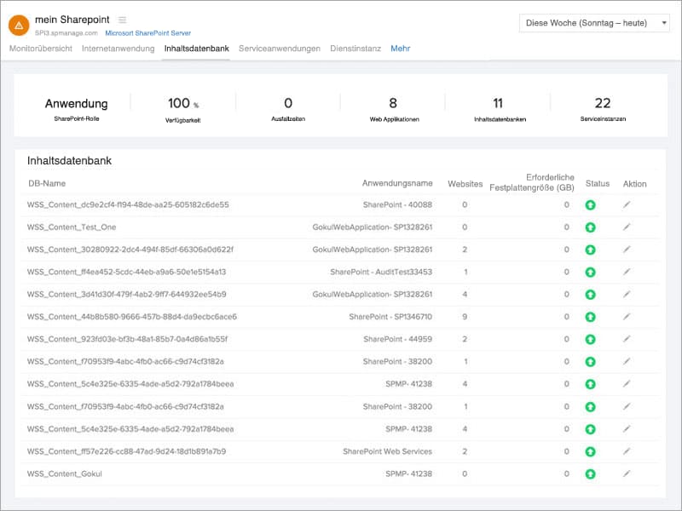Click the status arrow for SharePoint - 40088 row
The image size is (682, 511).
click(x=590, y=205)
